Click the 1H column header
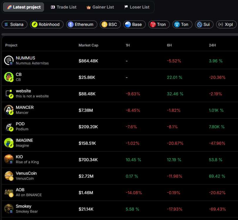 [128, 45]
